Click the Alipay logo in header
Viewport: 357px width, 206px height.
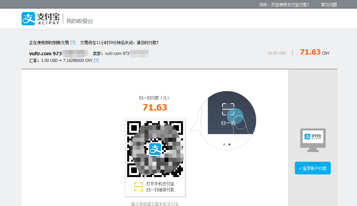[x=41, y=19]
